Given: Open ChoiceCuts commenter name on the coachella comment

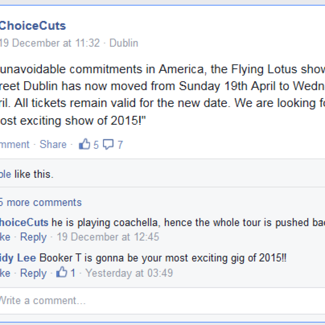Looking at the screenshot, I should point(24,222).
